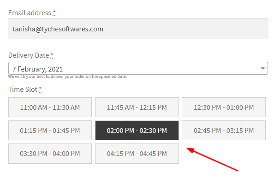This screenshot has width=280, height=179.
Task: Click the Email address input field
Action: click(x=138, y=29)
